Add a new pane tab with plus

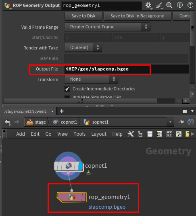point(62,111)
